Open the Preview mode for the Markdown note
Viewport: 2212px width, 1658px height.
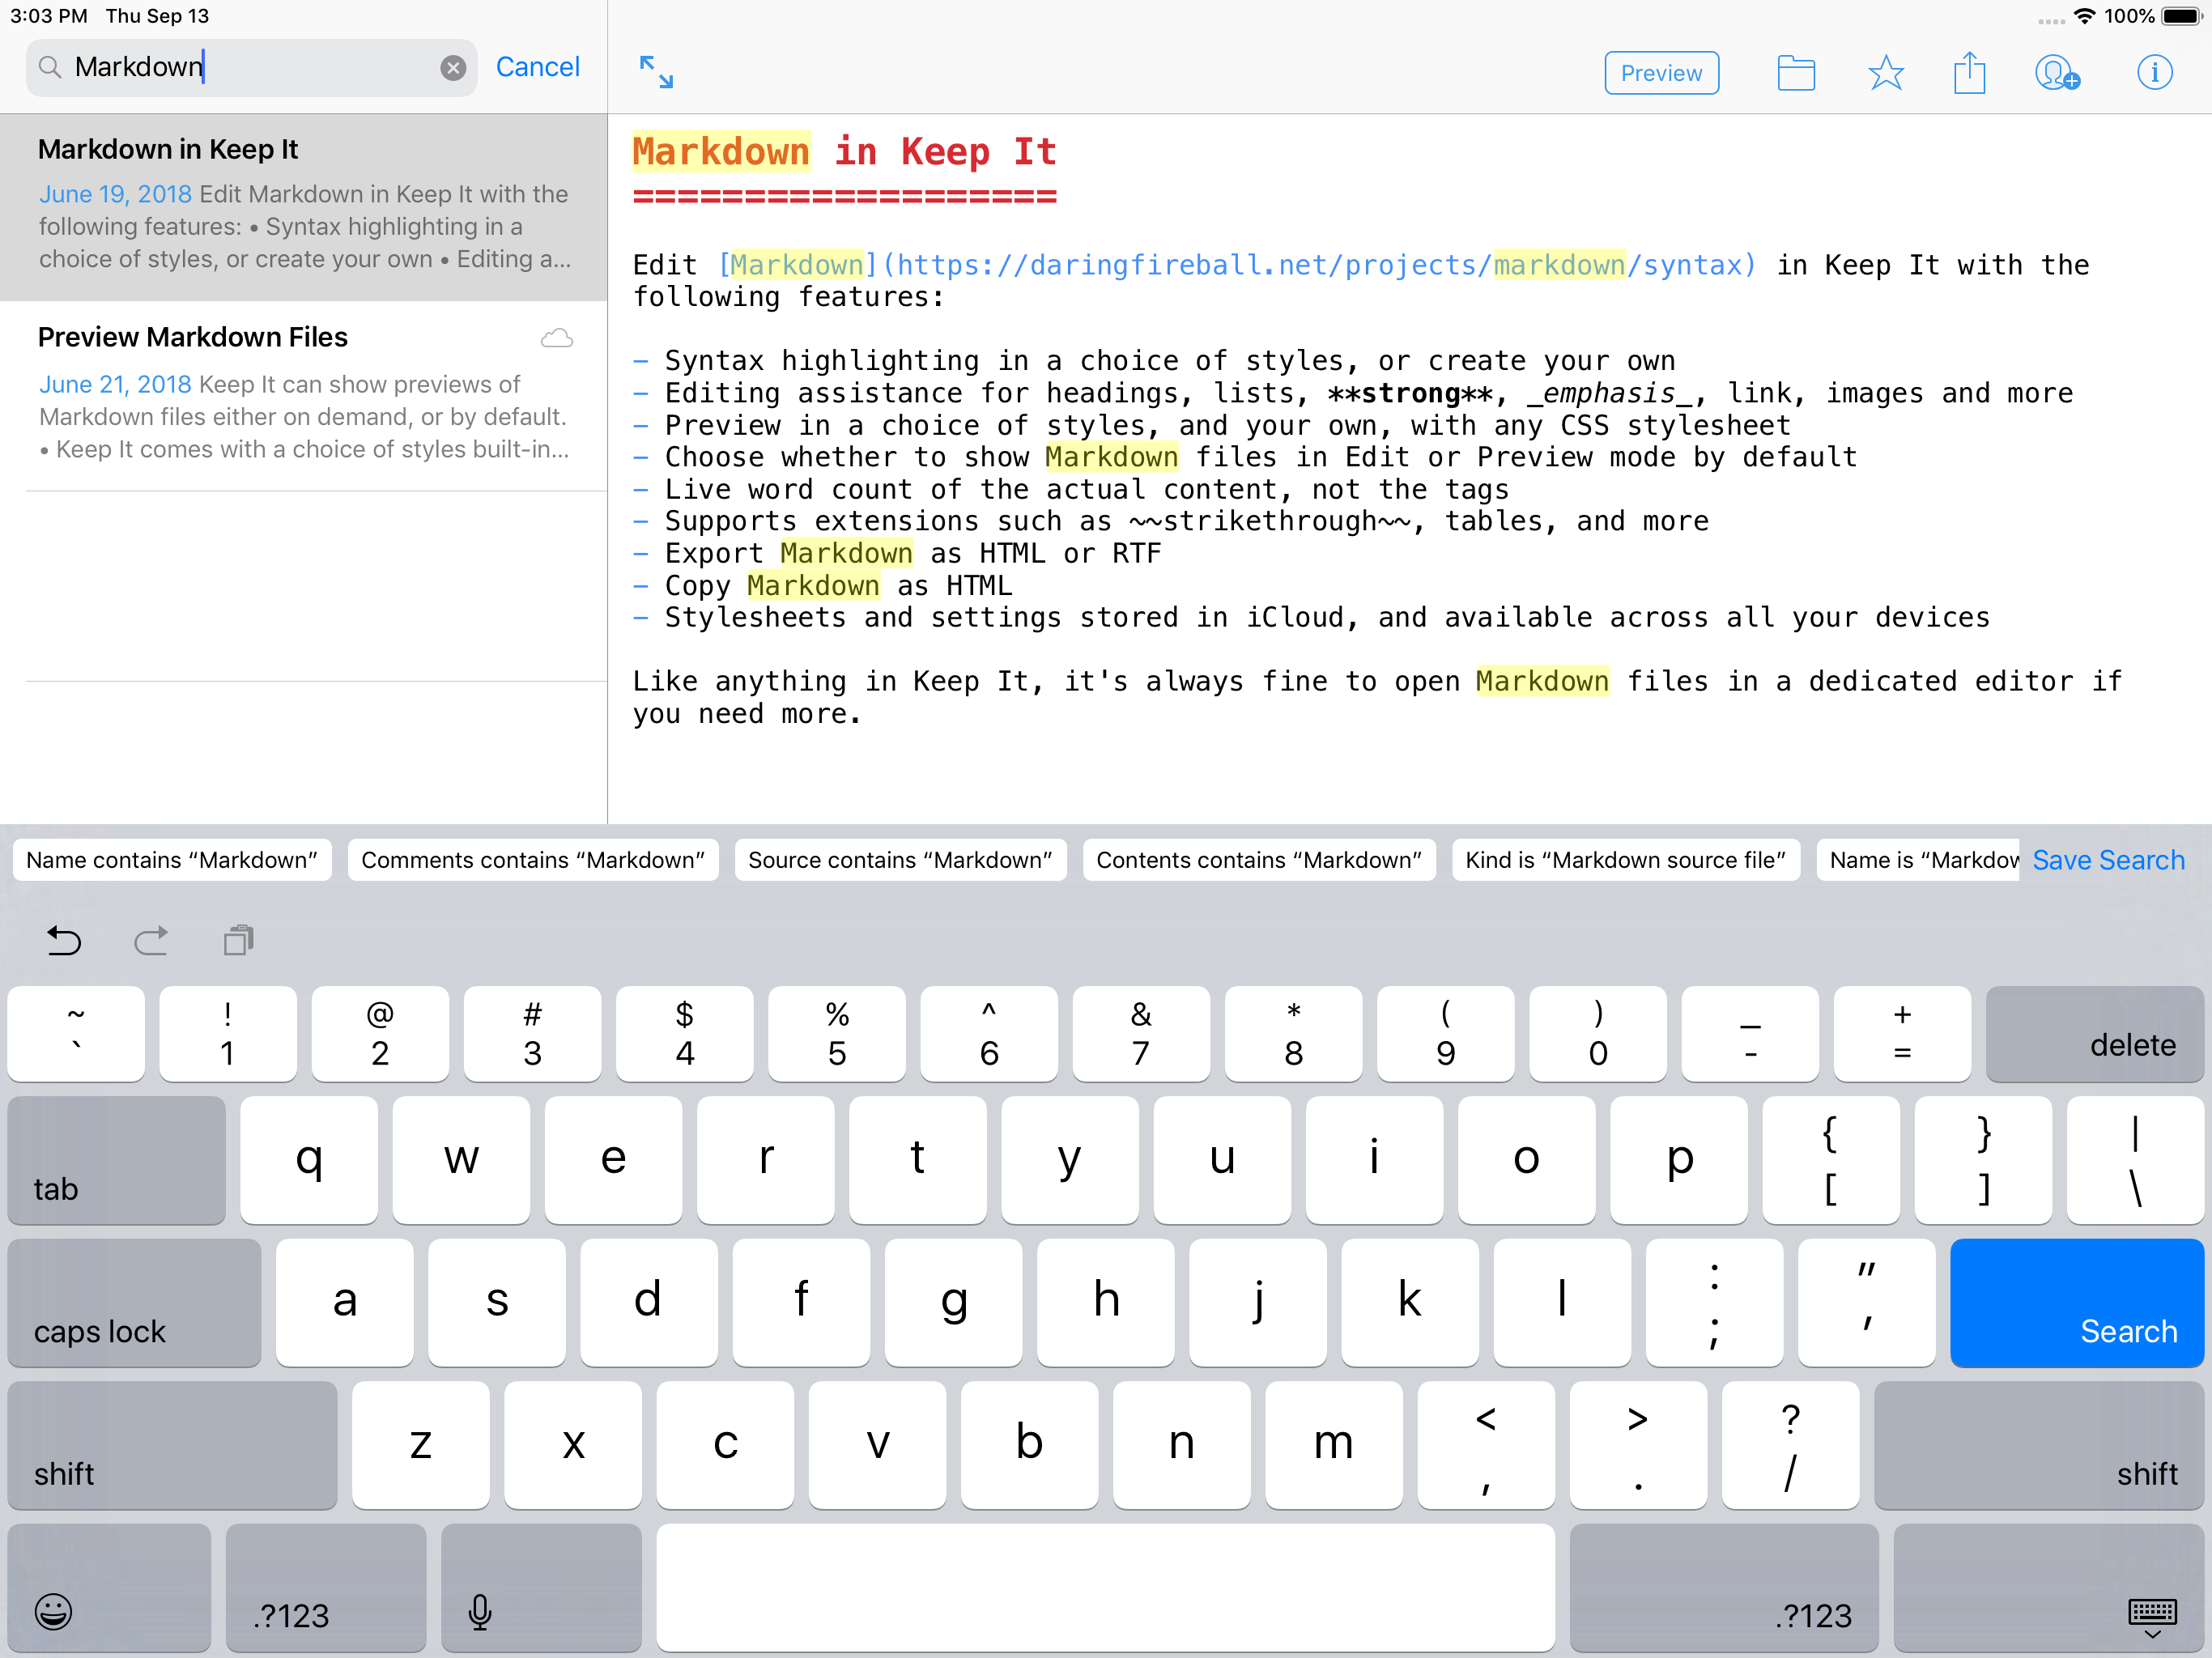coord(1661,73)
